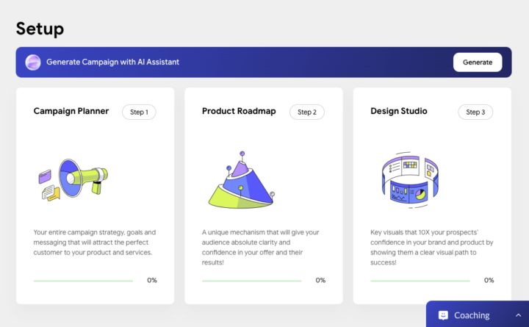529x327 pixels.
Task: Click the Setup page heading
Action: [x=40, y=29]
